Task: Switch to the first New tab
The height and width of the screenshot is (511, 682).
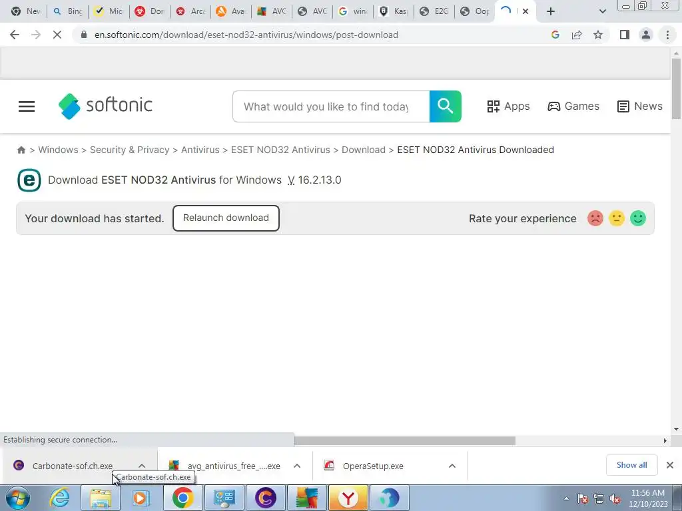Action: (x=26, y=11)
